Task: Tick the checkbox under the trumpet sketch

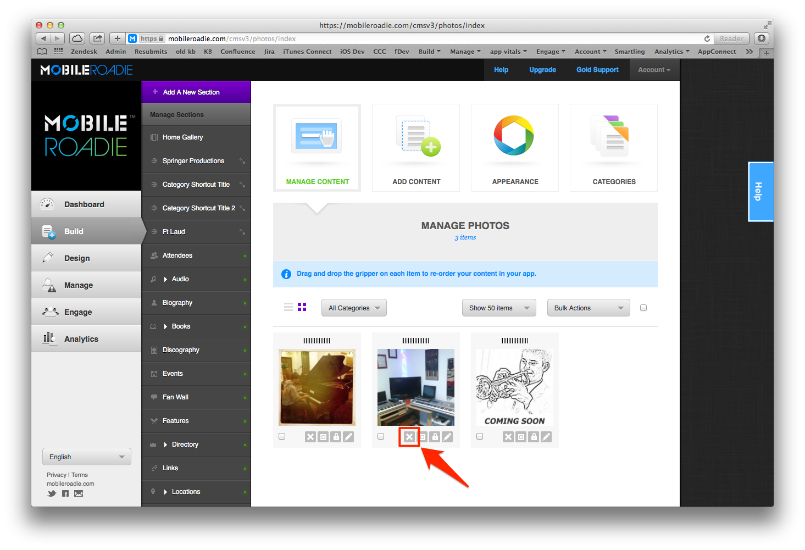Action: (480, 436)
